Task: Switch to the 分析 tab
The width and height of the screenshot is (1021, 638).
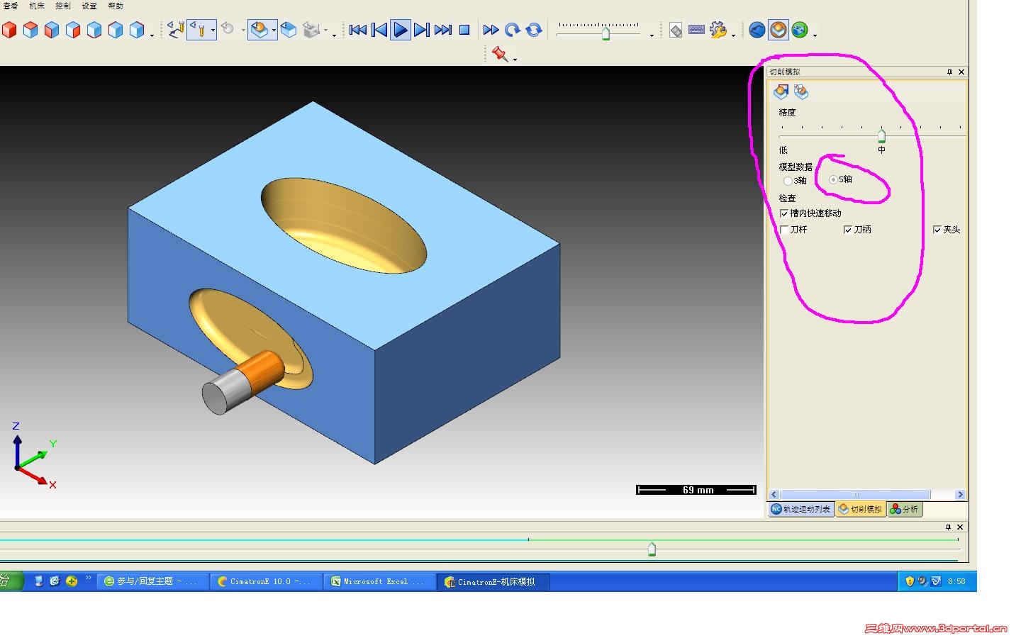Action: click(x=905, y=509)
